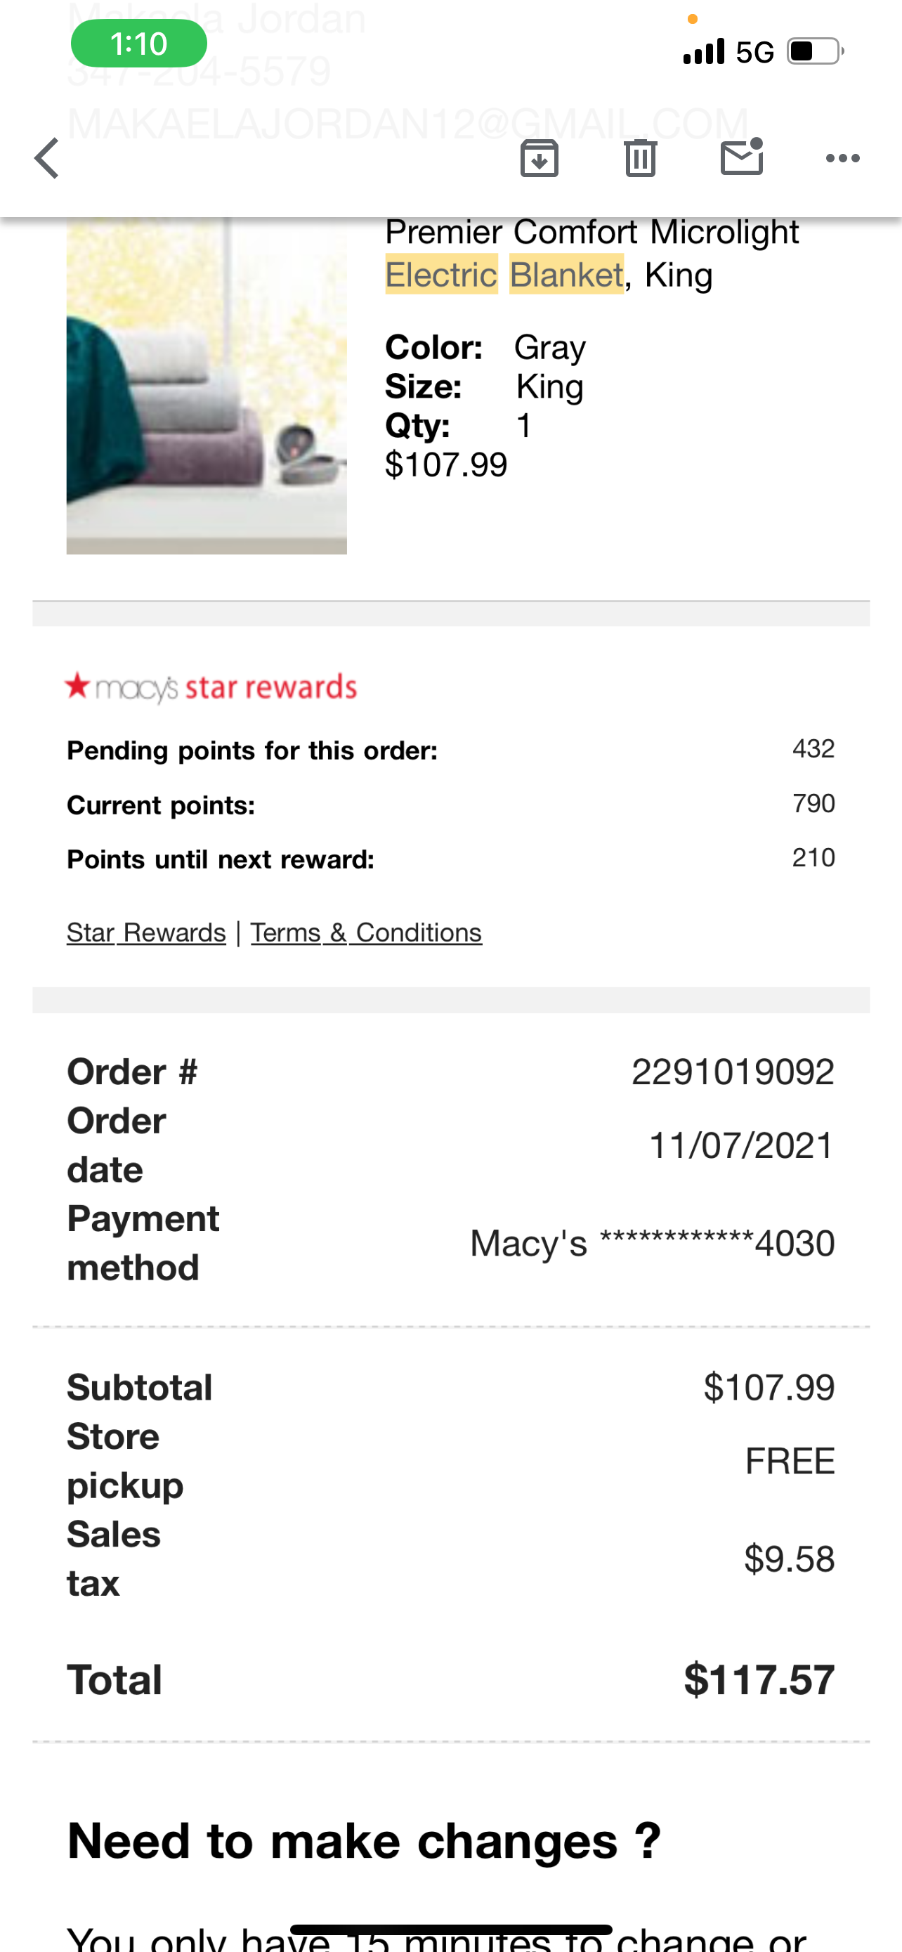Tap the Need to make changes heading
The image size is (902, 1952).
pyautogui.click(x=365, y=1842)
